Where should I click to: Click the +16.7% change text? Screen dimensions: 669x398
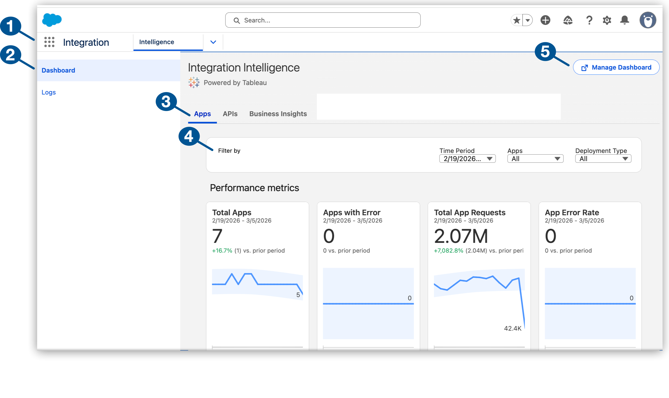pos(222,251)
